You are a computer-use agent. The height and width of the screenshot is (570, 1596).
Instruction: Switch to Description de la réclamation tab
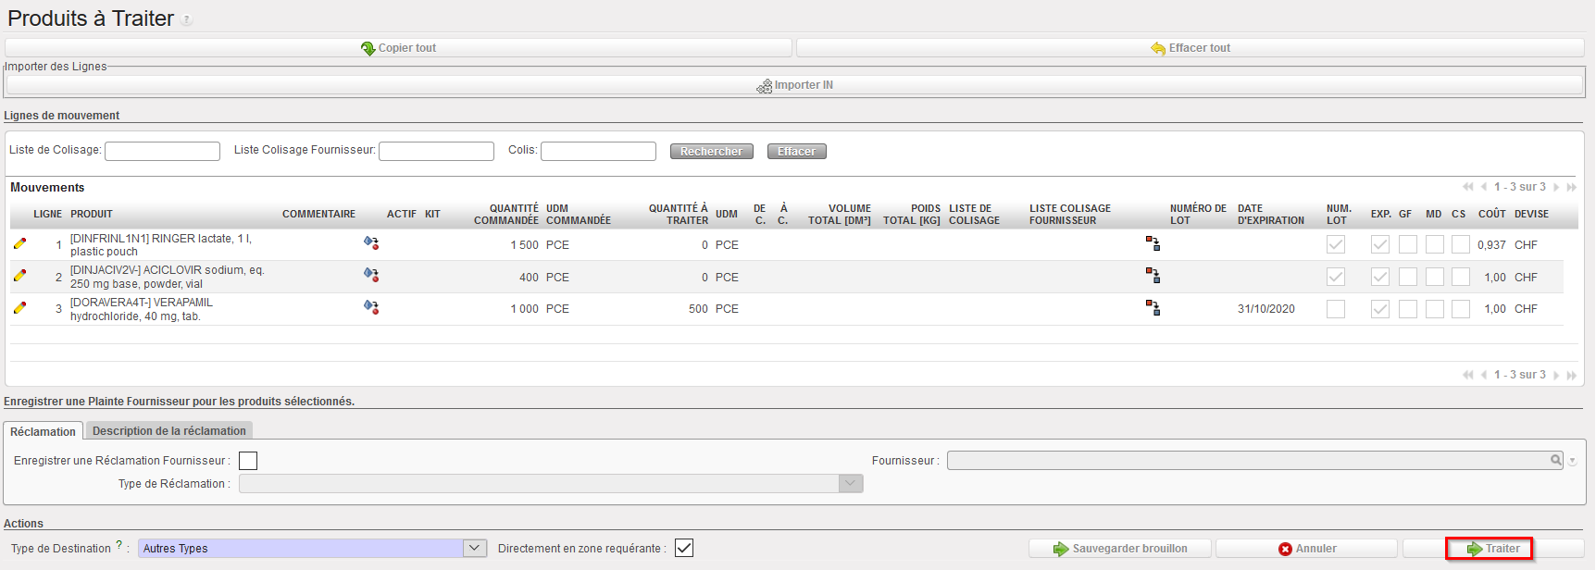point(169,431)
